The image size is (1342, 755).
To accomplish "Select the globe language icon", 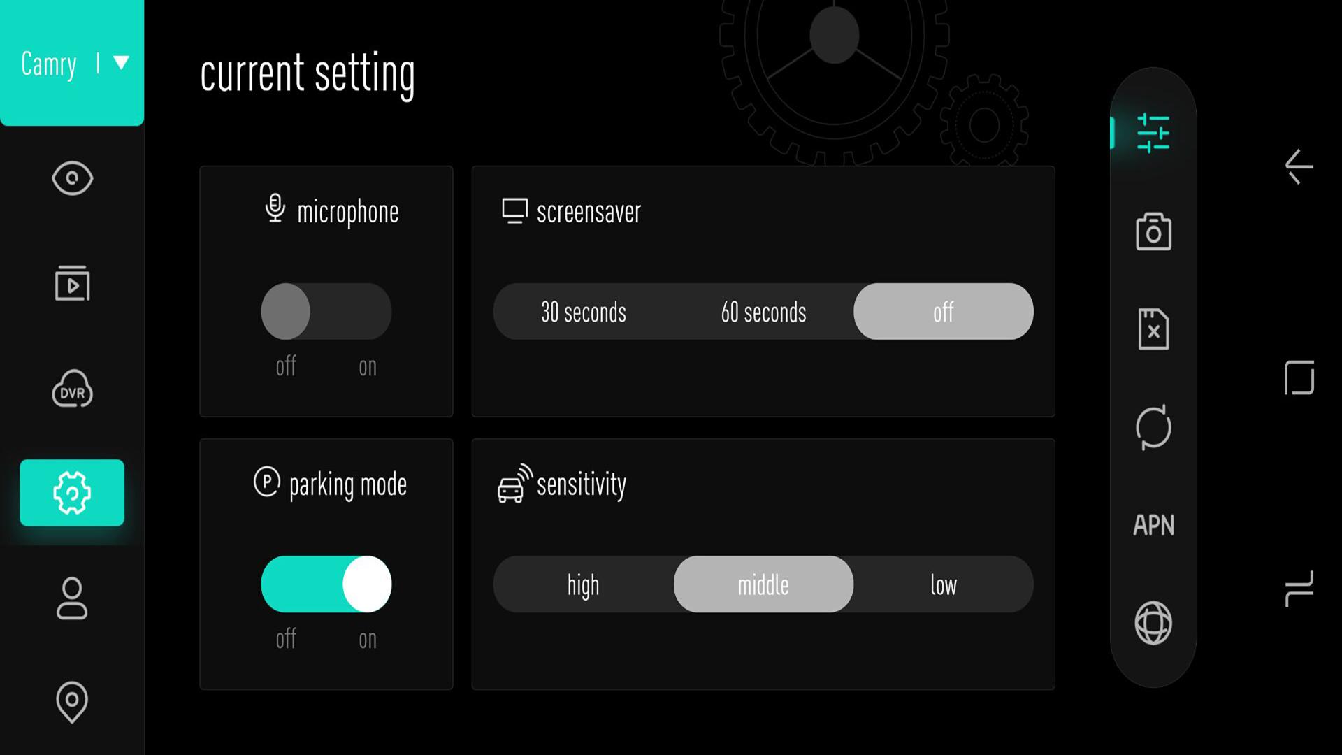I will pos(1153,623).
